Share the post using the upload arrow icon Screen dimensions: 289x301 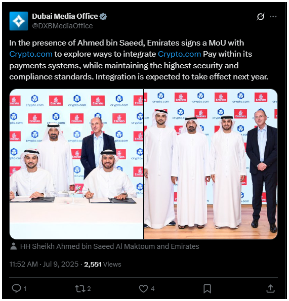[271, 288]
